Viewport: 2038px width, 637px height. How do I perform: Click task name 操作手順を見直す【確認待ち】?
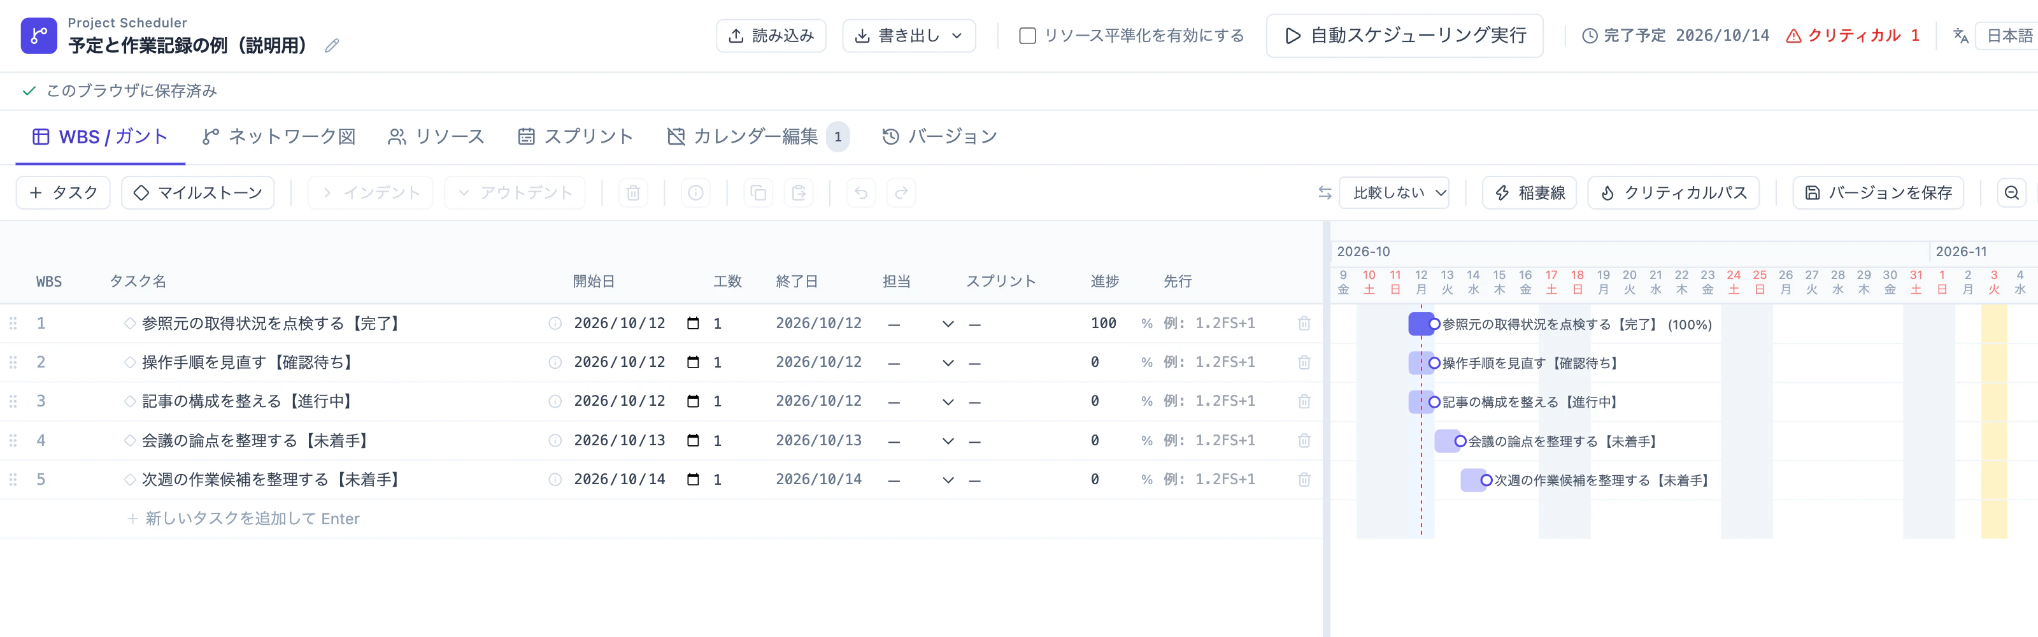click(x=250, y=362)
